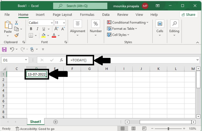The image size is (202, 131).
Task: Click the search box in title bar
Action: click(x=80, y=6)
